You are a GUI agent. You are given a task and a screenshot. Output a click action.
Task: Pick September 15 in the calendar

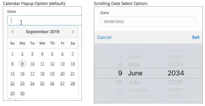click(12, 74)
